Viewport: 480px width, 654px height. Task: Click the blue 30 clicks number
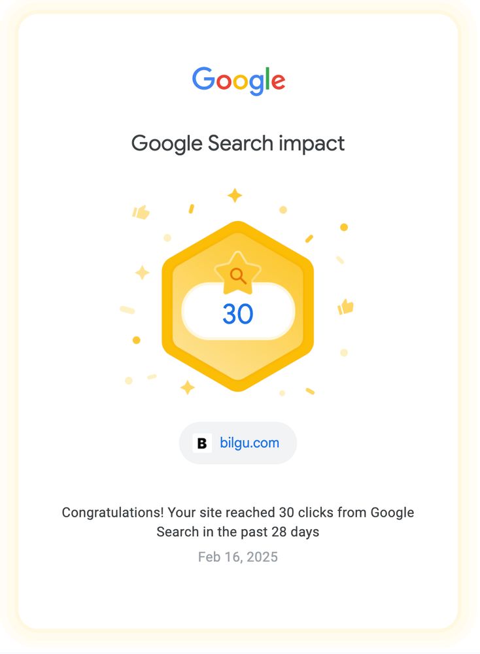point(237,314)
